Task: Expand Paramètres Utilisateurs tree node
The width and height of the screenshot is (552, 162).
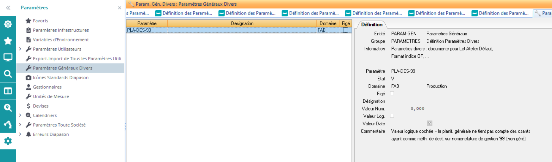Action: tap(20, 49)
